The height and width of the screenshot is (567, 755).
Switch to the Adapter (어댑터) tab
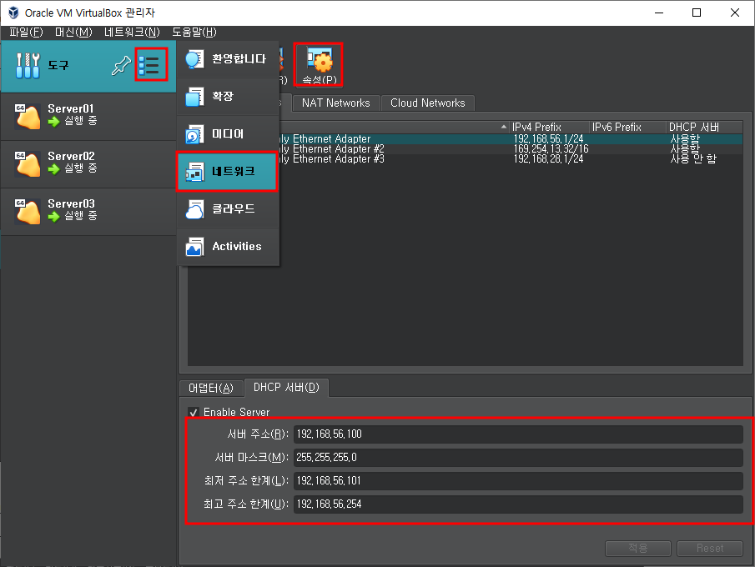(x=211, y=388)
